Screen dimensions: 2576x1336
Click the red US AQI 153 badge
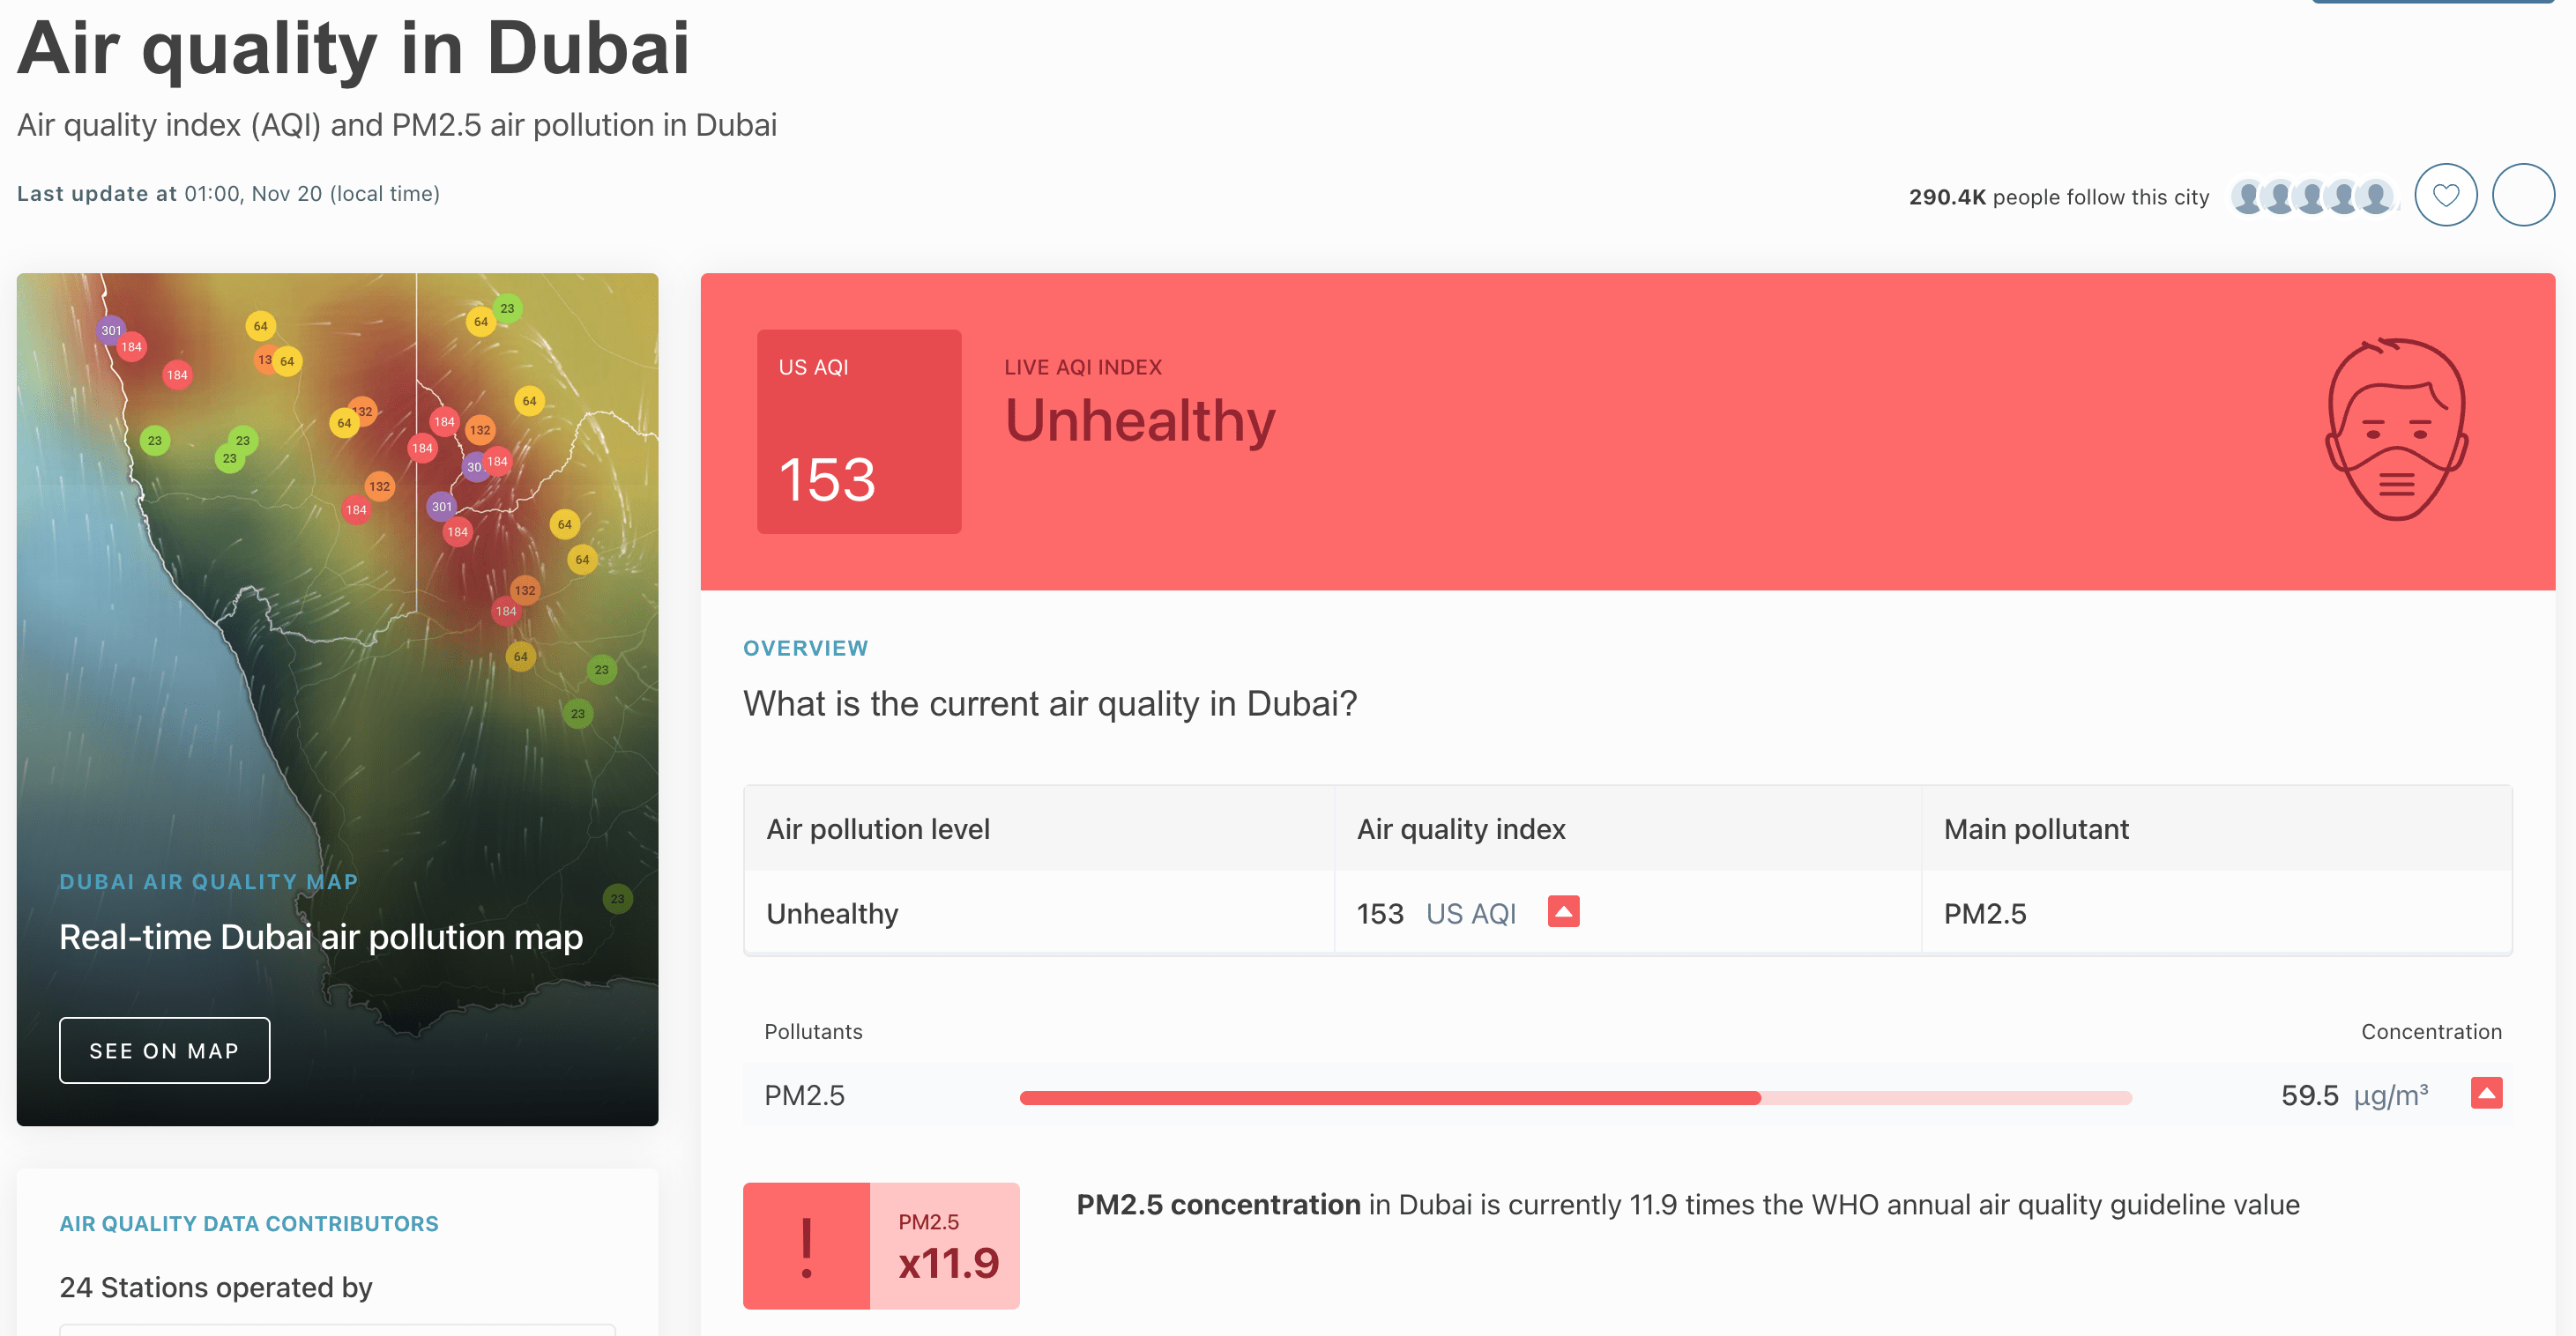point(859,432)
